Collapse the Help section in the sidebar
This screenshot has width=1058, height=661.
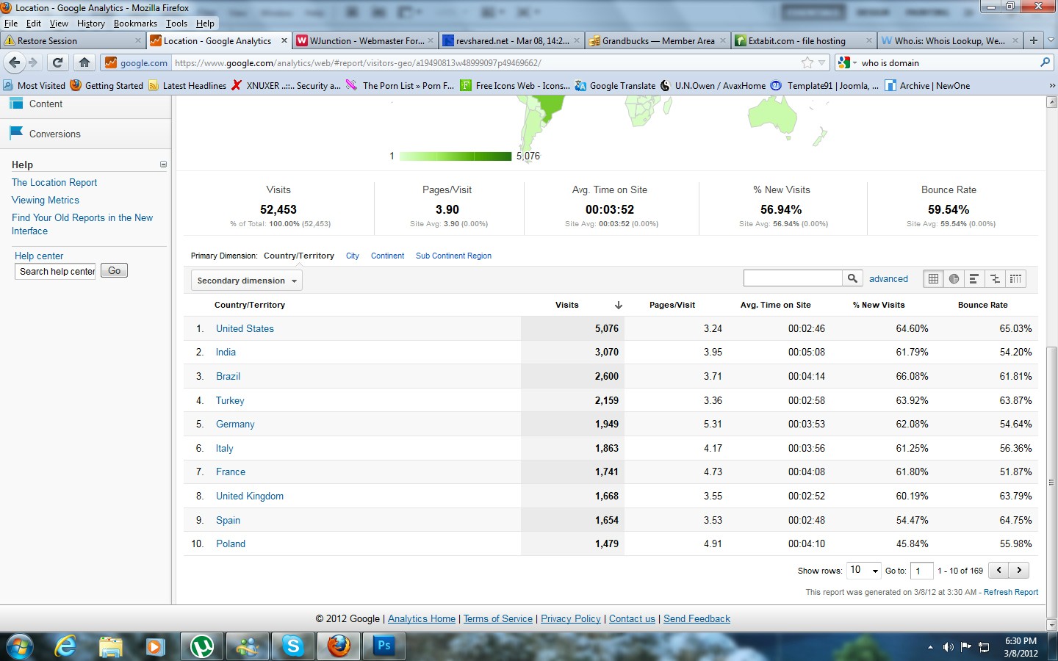tap(163, 165)
